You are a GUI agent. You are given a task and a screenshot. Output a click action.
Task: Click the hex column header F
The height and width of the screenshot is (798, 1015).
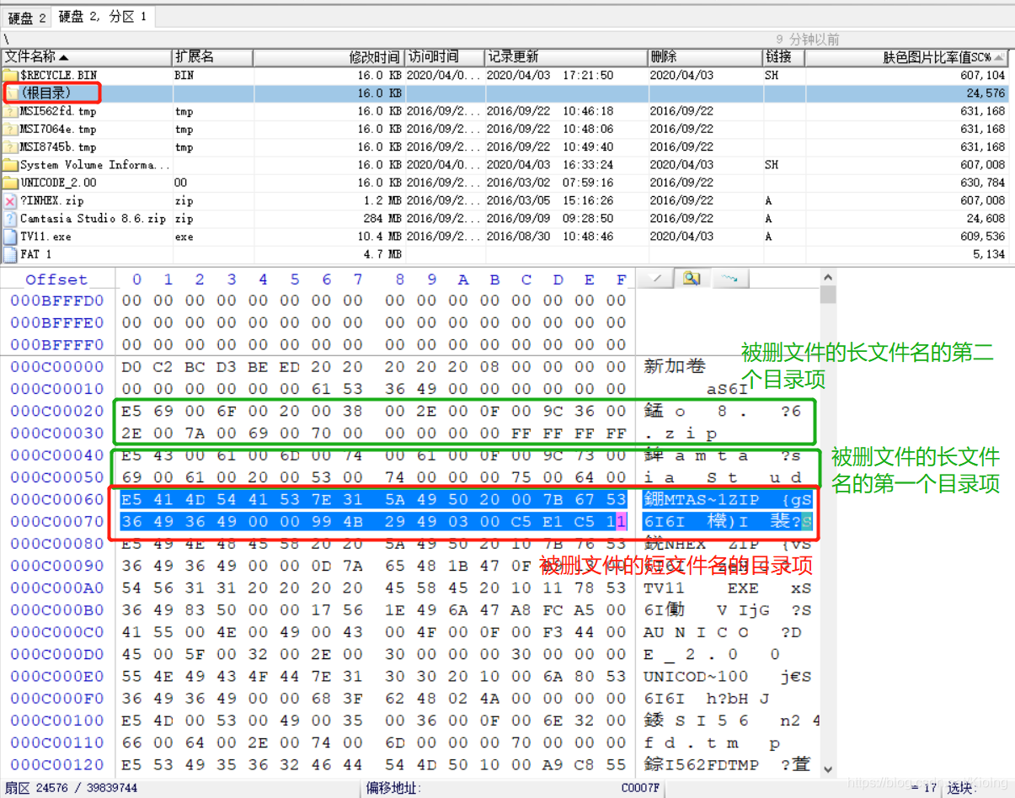point(621,279)
